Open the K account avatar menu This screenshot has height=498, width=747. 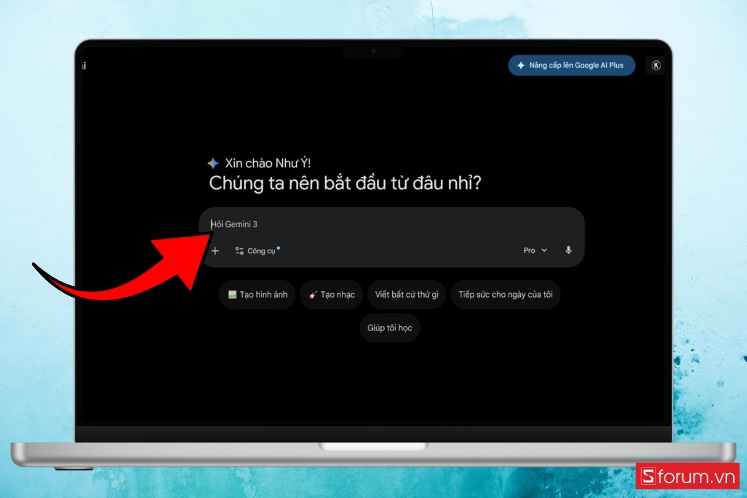click(x=655, y=65)
